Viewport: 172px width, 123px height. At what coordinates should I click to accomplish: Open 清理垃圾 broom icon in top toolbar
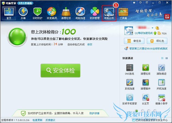[x=66, y=13]
